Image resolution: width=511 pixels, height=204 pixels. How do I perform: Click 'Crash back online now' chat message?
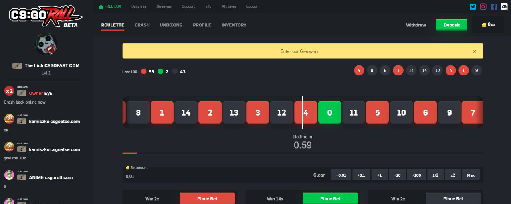click(x=24, y=102)
